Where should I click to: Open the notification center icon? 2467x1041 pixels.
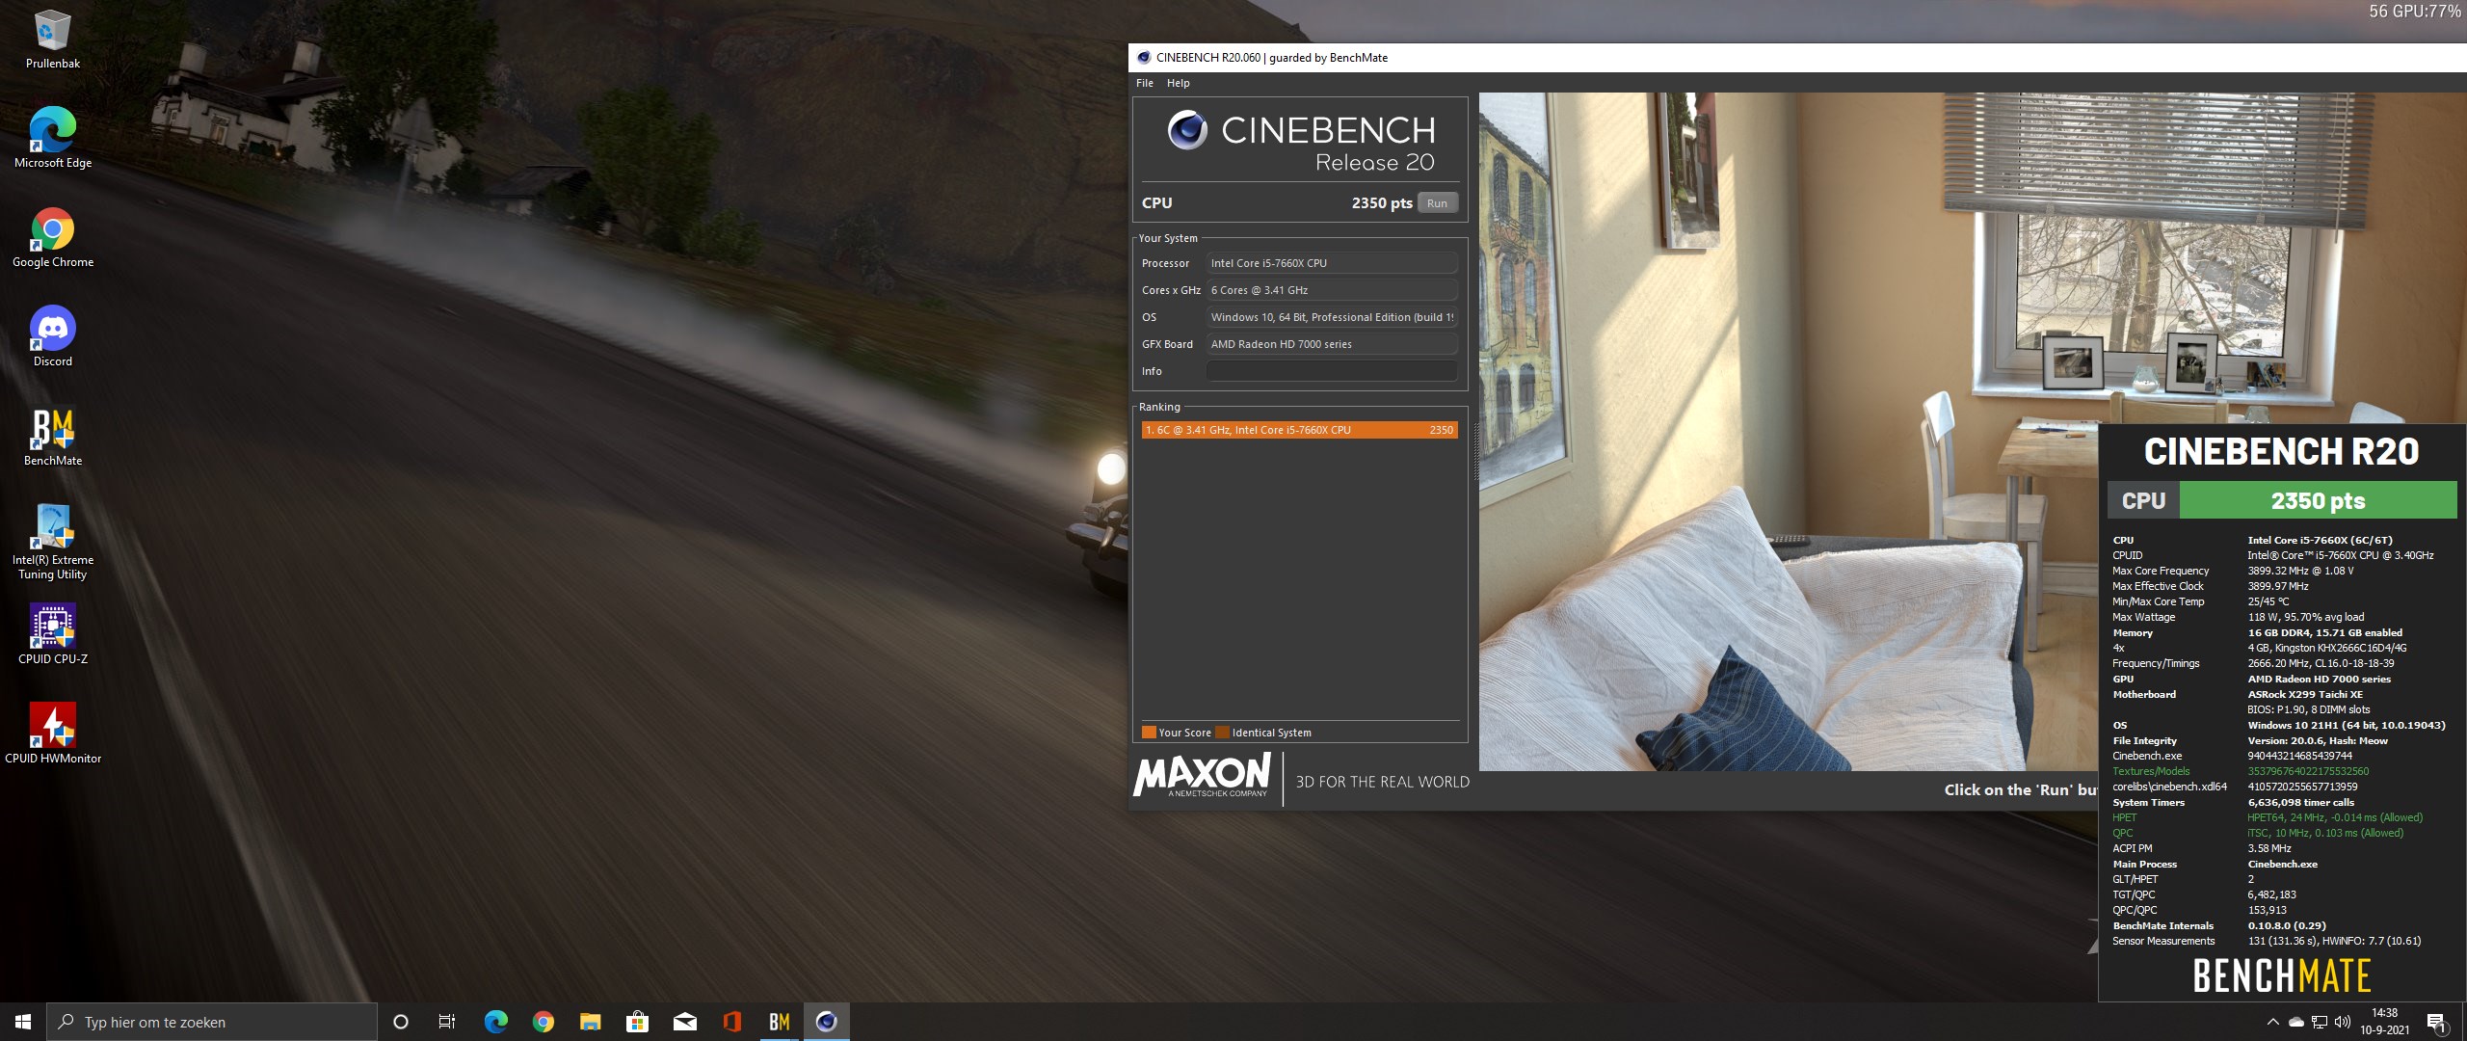pos(2436,1022)
